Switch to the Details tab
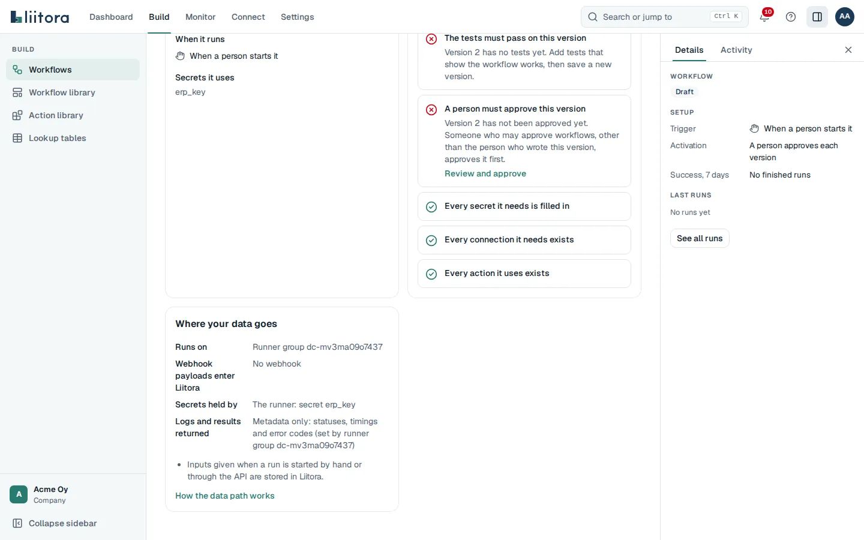864x540 pixels. [689, 50]
